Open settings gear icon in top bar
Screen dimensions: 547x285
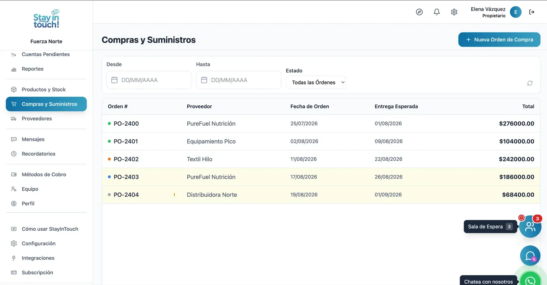tap(454, 12)
